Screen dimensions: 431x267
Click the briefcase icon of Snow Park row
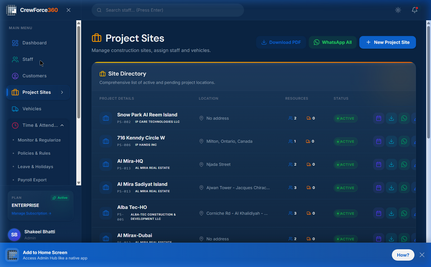tap(106, 118)
